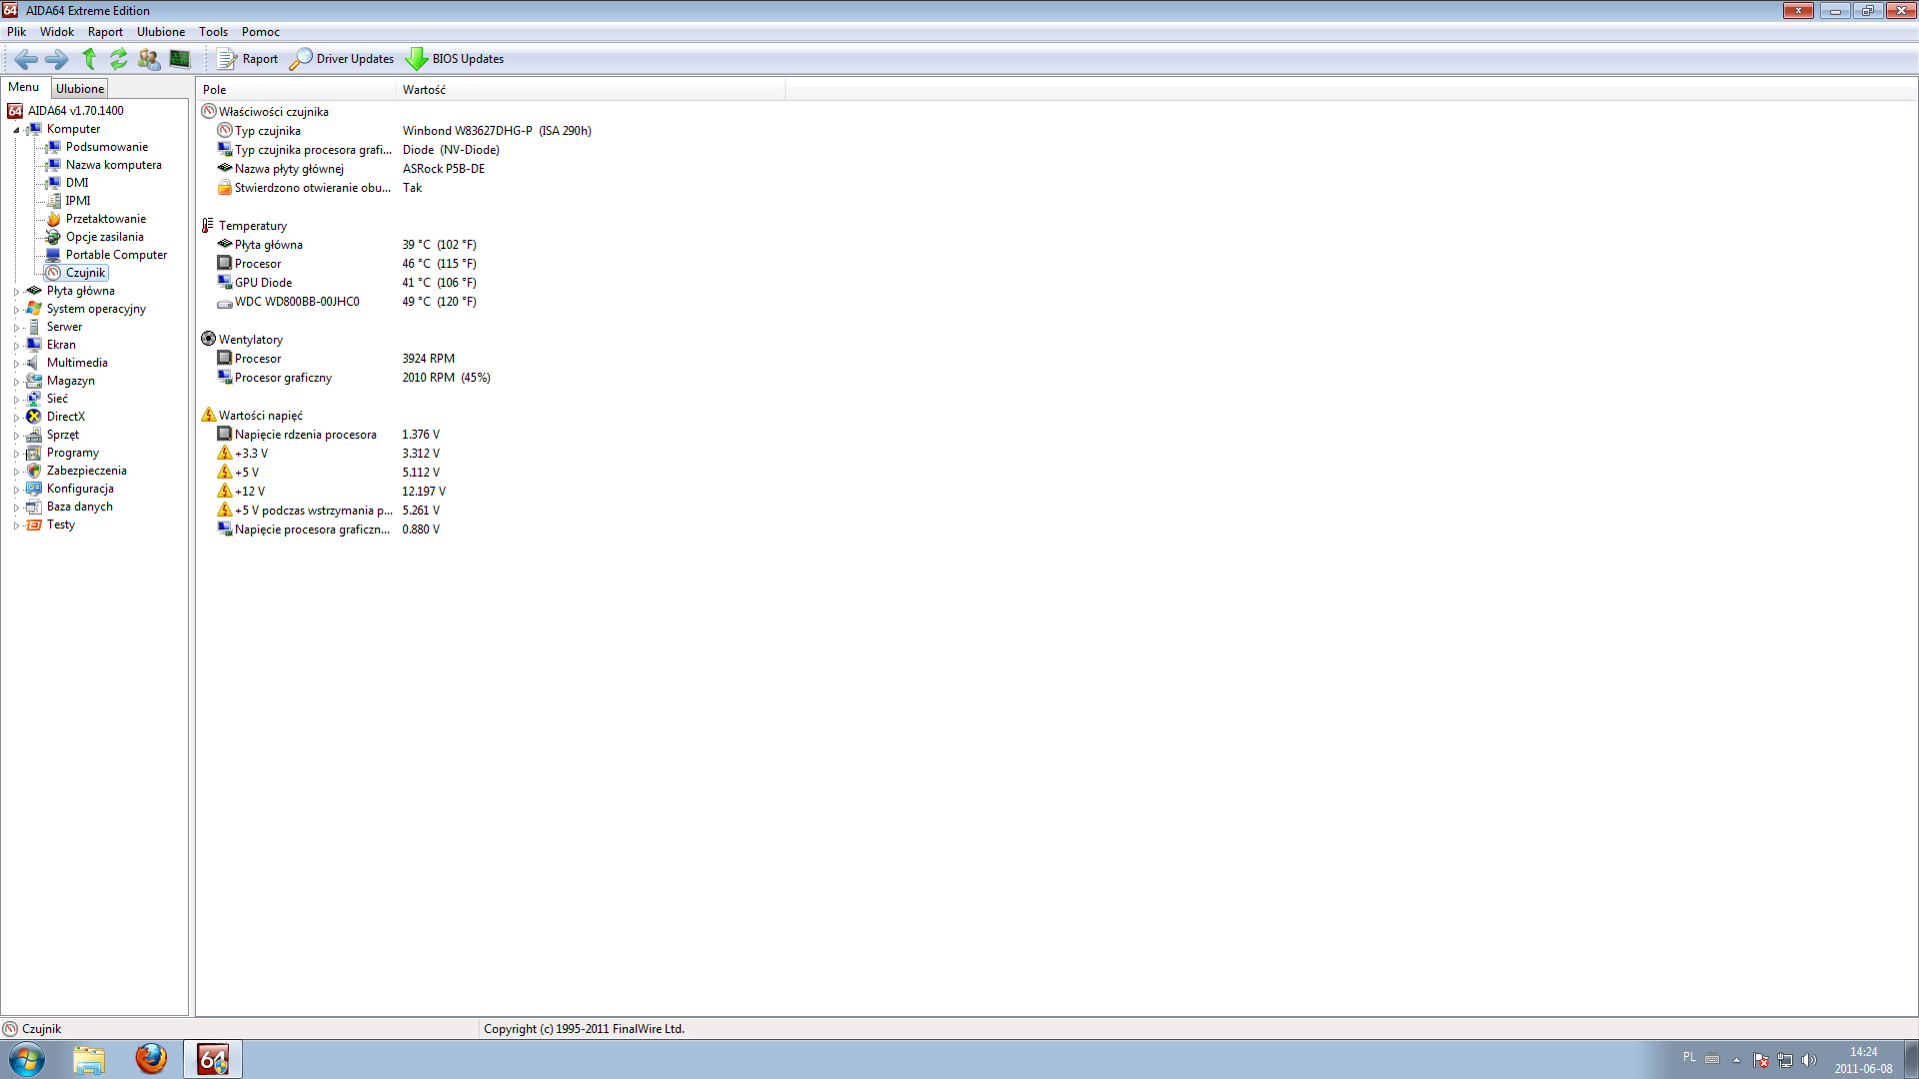The height and width of the screenshot is (1079, 1919).
Task: Expand the System operacyjny tree node
Action: tap(16, 310)
